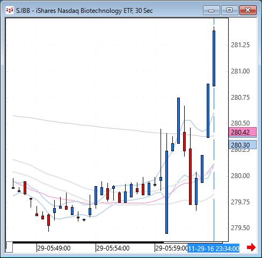The image size is (262, 258).
Task: Select the pink 280.42 price marker
Action: coord(243,132)
